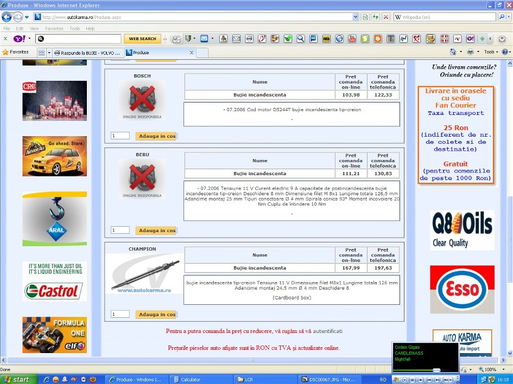Open the blue Mail envelope toolbar icon
Image resolution: width=513 pixels, height=384 pixels.
click(204, 39)
